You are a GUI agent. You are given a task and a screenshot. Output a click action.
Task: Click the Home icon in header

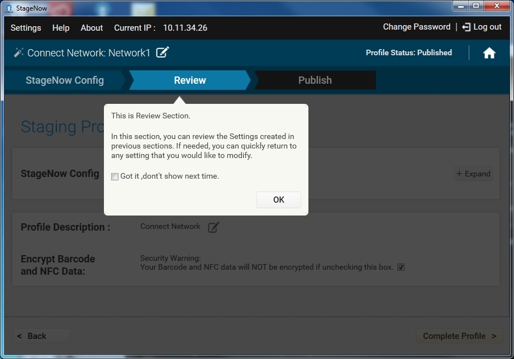click(x=489, y=53)
